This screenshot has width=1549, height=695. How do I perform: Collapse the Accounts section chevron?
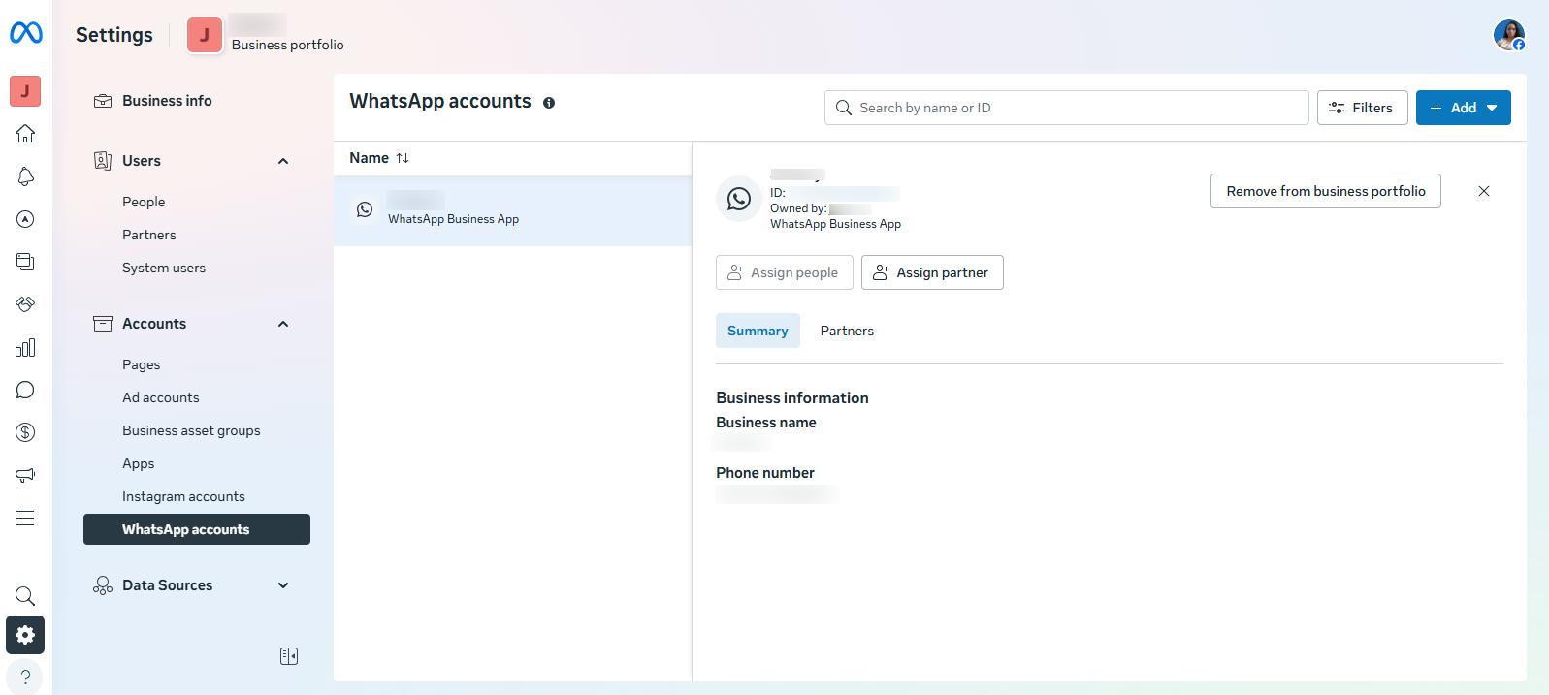tap(283, 324)
